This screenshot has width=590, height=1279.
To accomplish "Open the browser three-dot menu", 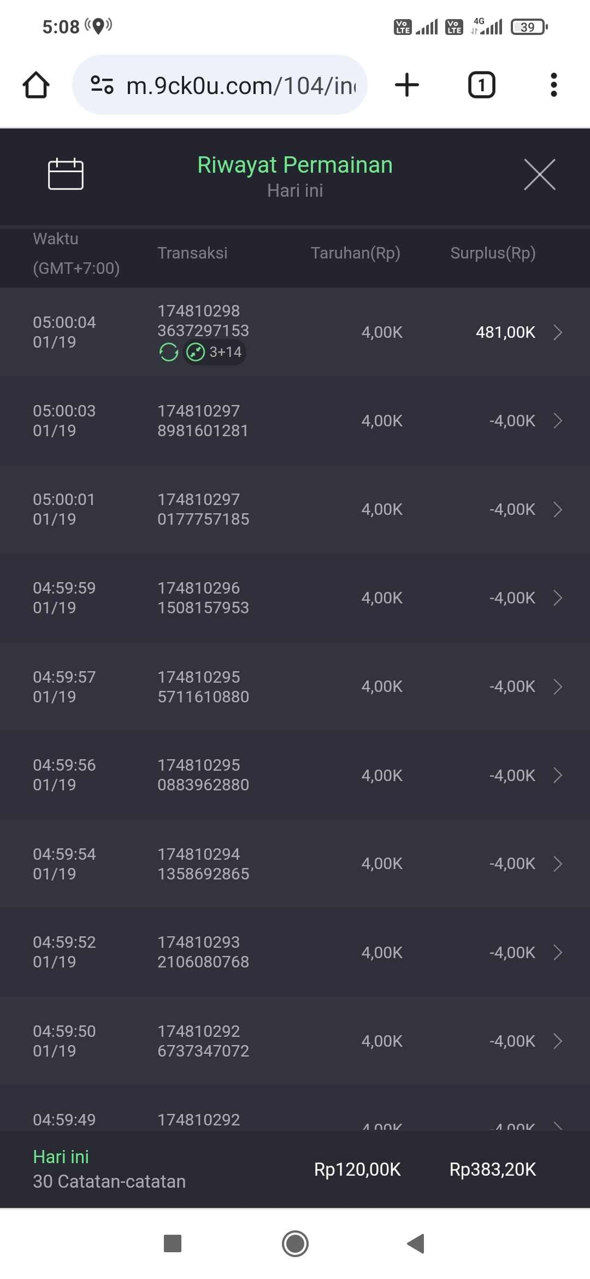I will pos(553,85).
